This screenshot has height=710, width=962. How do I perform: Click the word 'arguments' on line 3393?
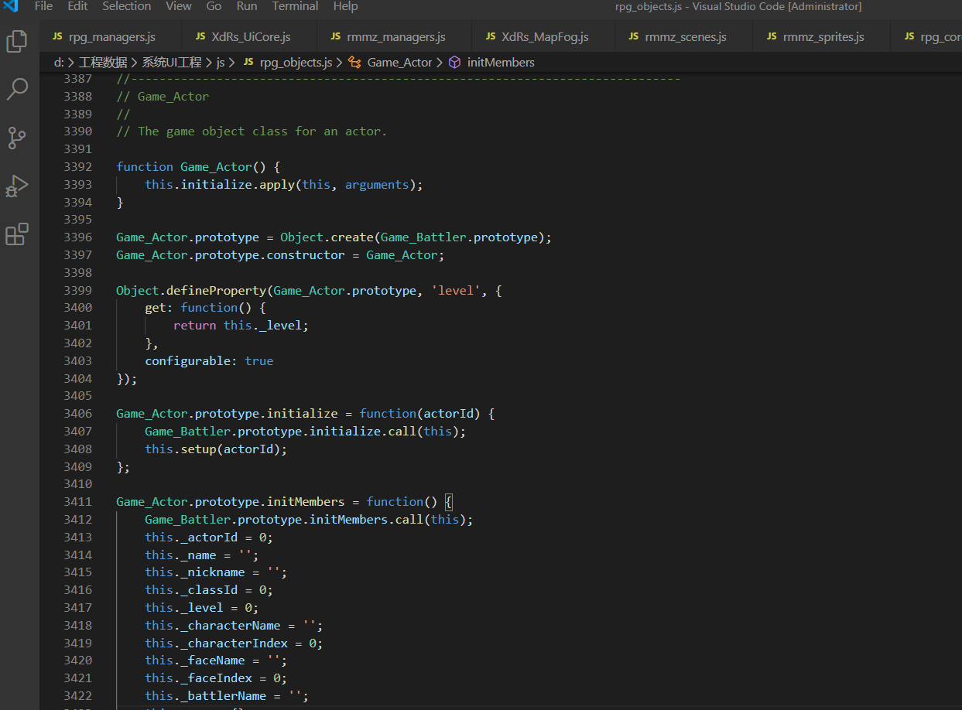[377, 185]
